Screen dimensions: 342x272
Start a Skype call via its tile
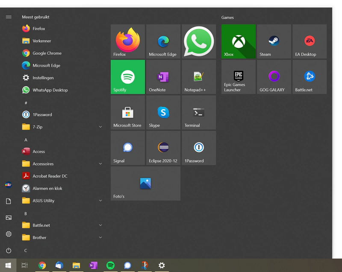pos(163,112)
